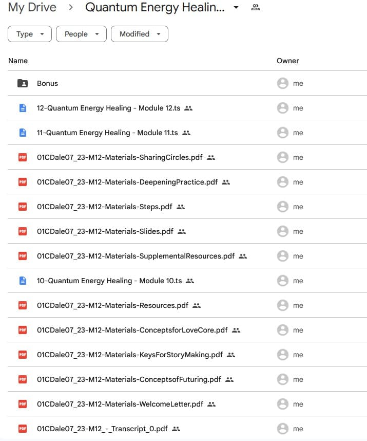This screenshot has height=441, width=367.
Task: Select Materials-KeysForStoryMaking.pdf file
Action: [129, 355]
